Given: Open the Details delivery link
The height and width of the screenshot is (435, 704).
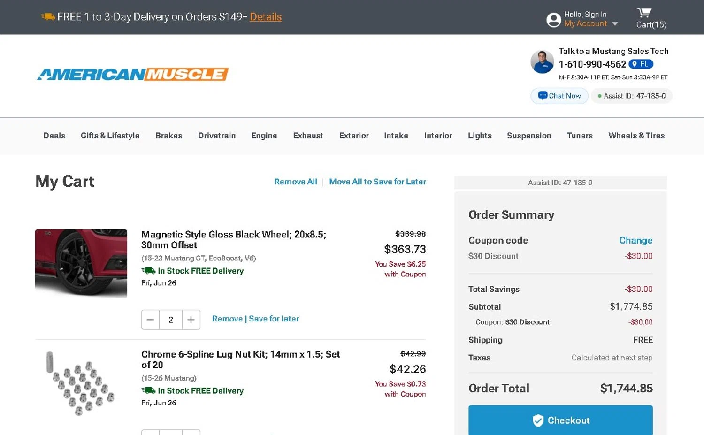Looking at the screenshot, I should 266,17.
